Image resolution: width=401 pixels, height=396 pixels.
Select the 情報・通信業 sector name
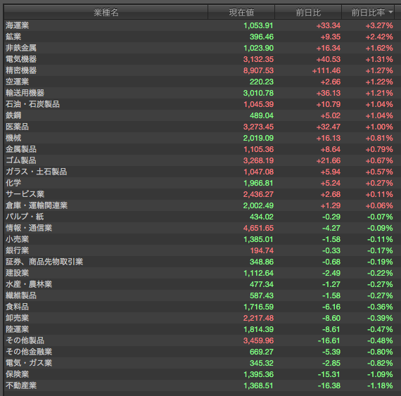click(x=29, y=228)
